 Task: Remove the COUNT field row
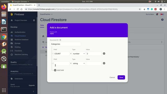[x=104, y=54]
